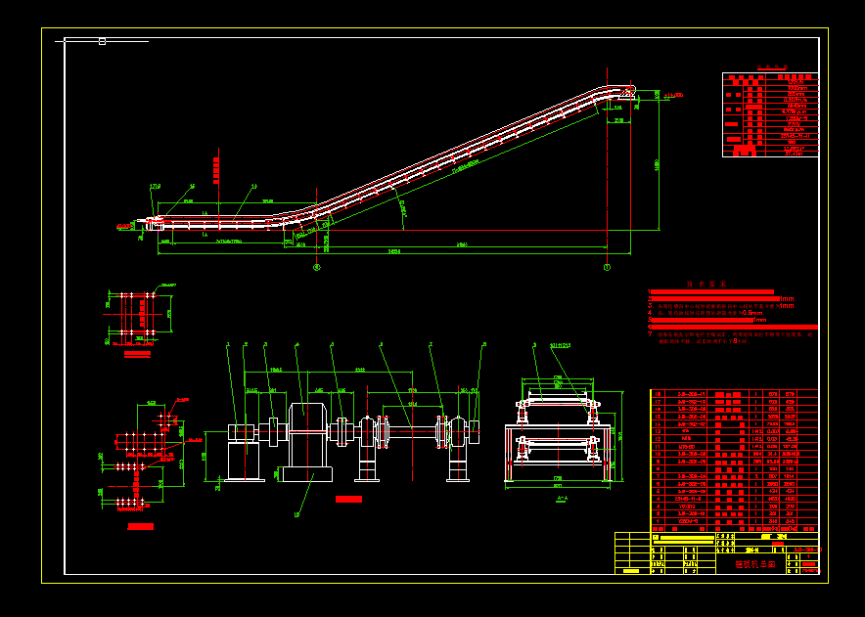Select the left grid axis bubble under the conveyor
This screenshot has height=617, width=865.
coord(317,267)
